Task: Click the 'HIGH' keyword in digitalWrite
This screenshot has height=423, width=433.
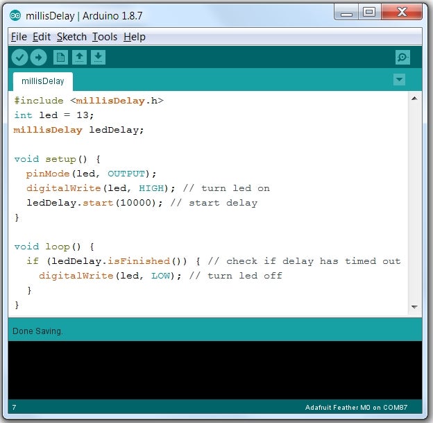Action: pos(151,188)
